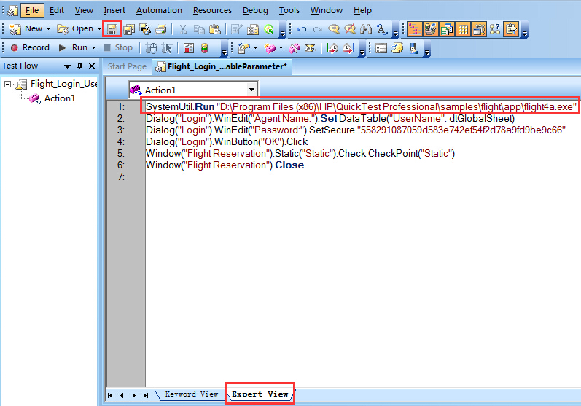The width and height of the screenshot is (581, 406).
Task: Click the Stop button
Action: (118, 48)
